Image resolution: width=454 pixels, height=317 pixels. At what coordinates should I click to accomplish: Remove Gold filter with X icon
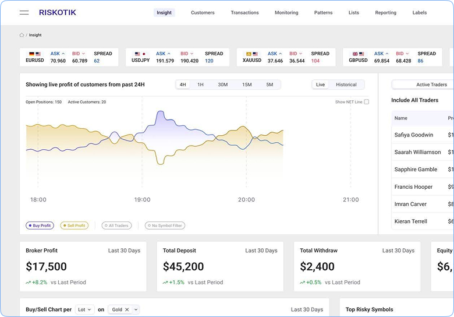coord(127,309)
